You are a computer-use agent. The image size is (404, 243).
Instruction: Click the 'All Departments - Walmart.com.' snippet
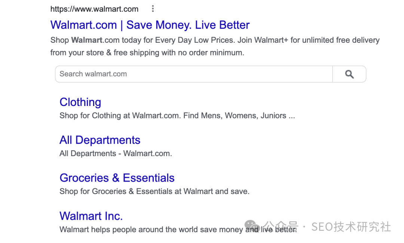point(116,154)
